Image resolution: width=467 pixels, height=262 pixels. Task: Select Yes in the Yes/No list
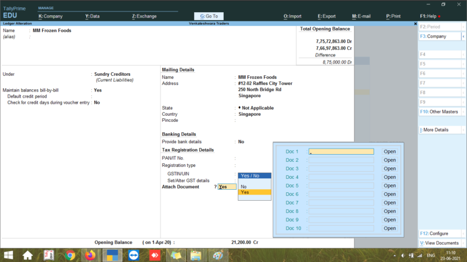[x=254, y=192]
